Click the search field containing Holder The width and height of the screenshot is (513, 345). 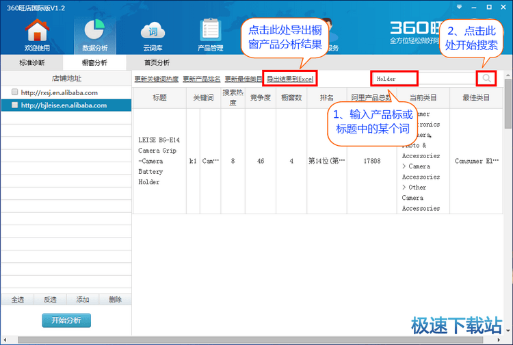tap(425, 79)
